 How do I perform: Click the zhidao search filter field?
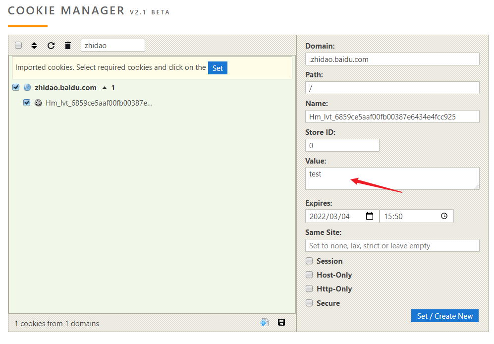[x=112, y=46]
